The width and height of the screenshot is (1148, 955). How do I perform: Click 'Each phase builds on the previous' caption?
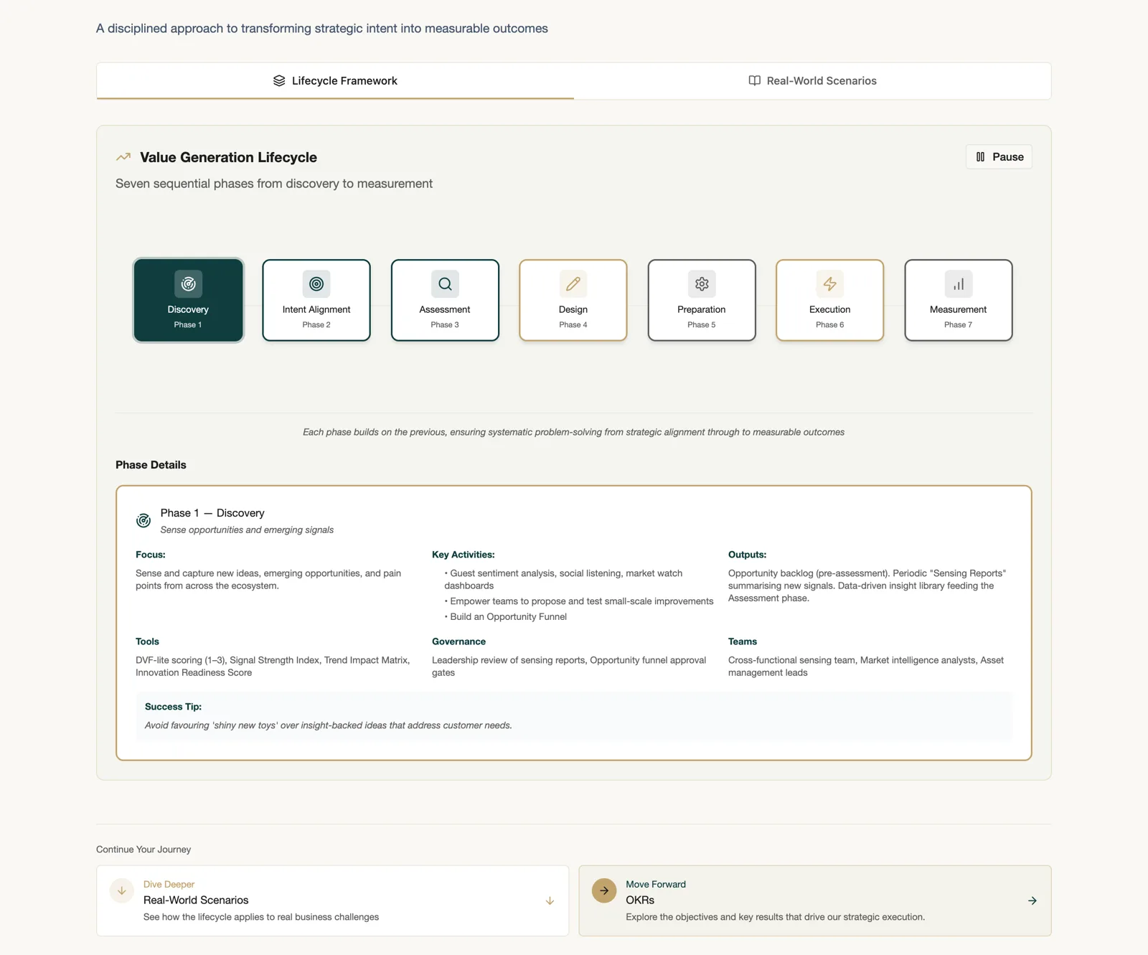coord(573,432)
